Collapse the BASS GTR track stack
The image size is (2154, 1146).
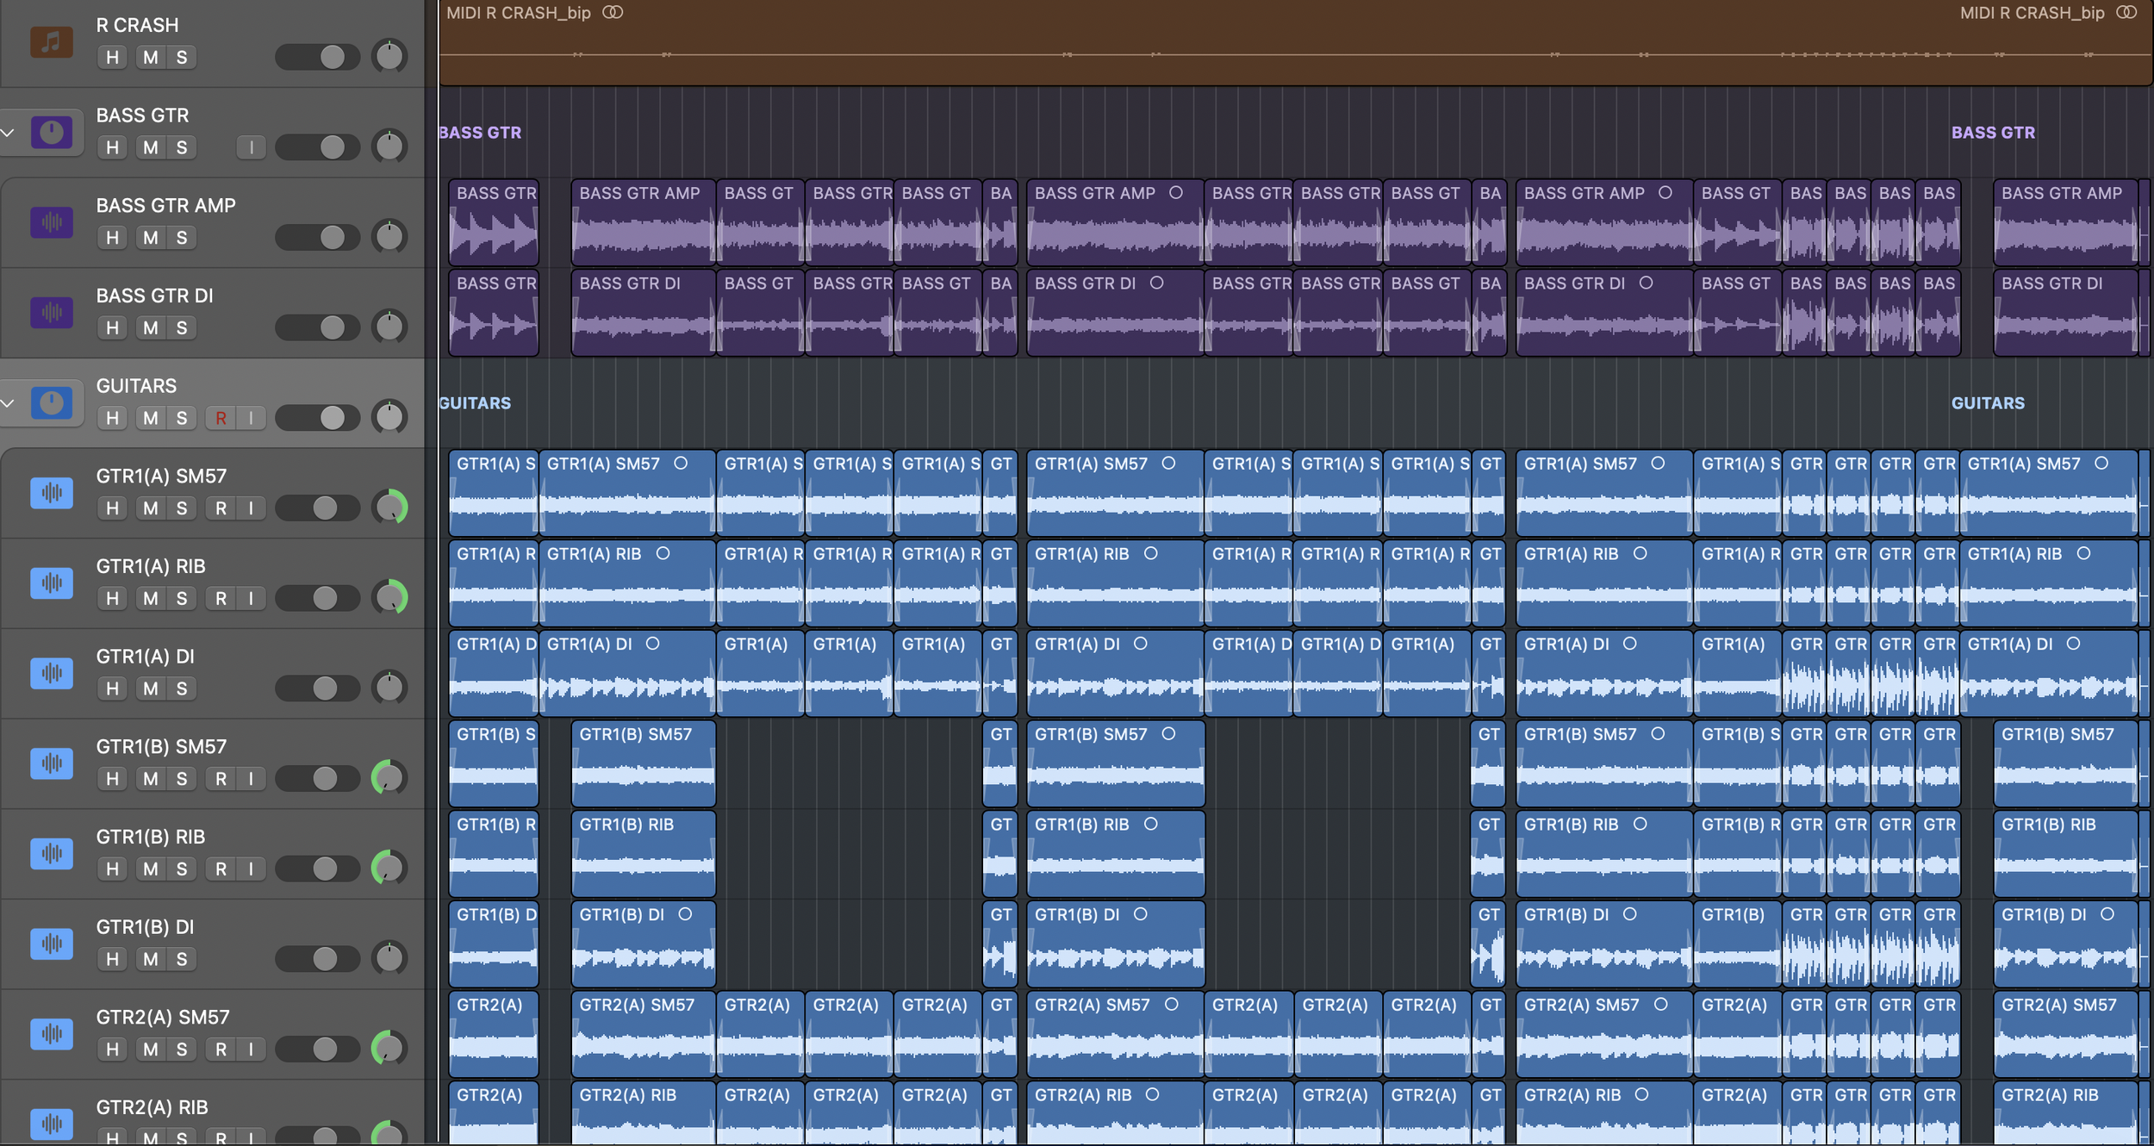point(9,133)
